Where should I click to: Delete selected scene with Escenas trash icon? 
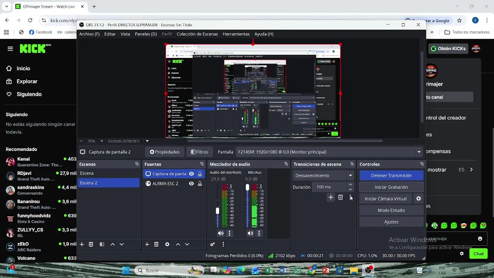tap(91, 244)
